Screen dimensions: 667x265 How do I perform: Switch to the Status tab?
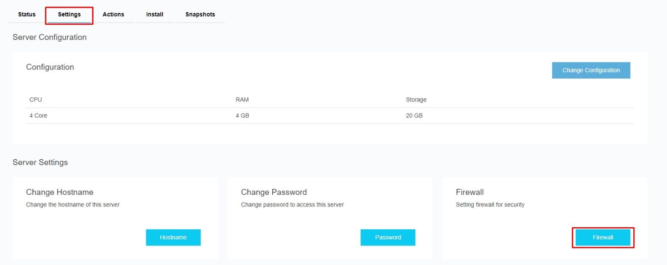[x=27, y=14]
